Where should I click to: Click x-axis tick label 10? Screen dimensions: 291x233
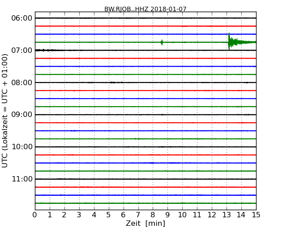coord(182,215)
